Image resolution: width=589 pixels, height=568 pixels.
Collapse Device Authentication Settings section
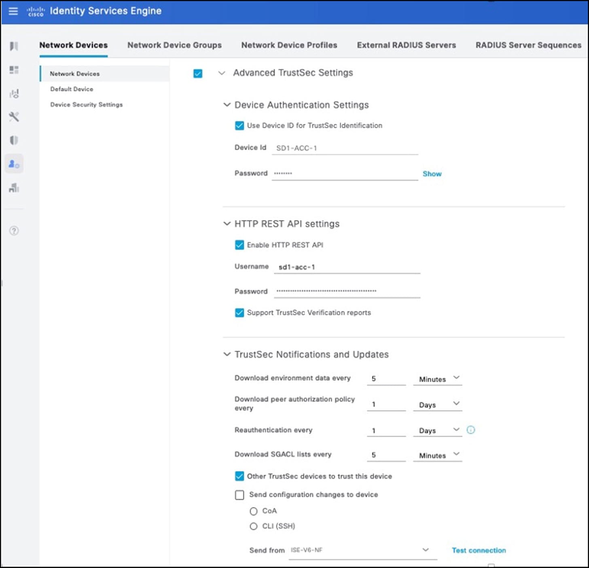tap(227, 105)
